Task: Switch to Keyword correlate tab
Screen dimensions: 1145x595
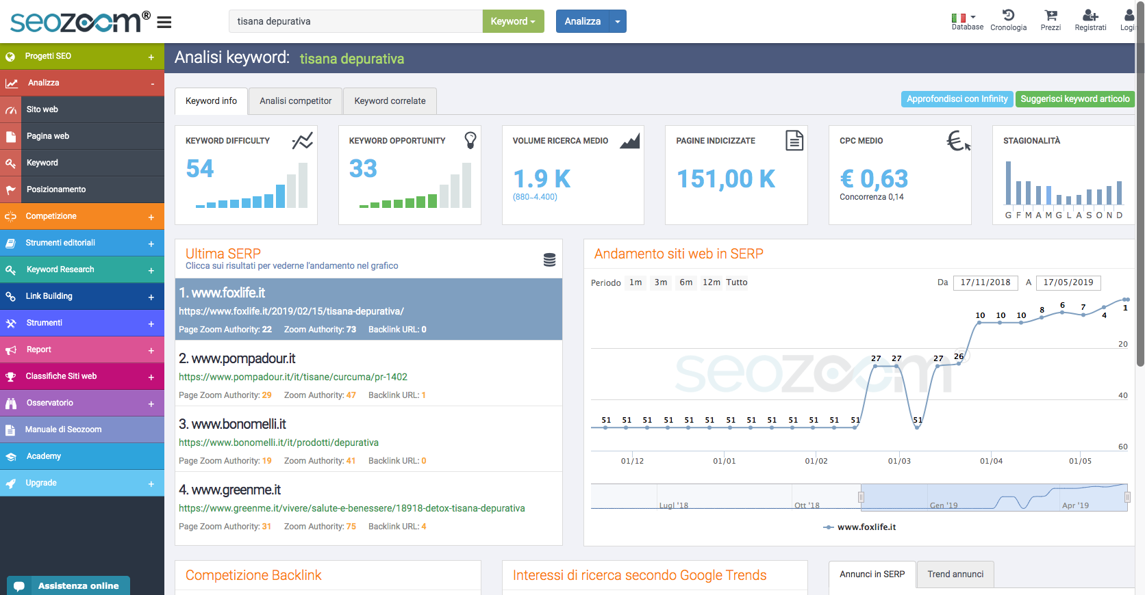Action: [x=390, y=101]
